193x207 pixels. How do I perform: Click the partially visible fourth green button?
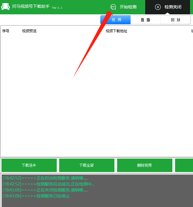point(184,165)
